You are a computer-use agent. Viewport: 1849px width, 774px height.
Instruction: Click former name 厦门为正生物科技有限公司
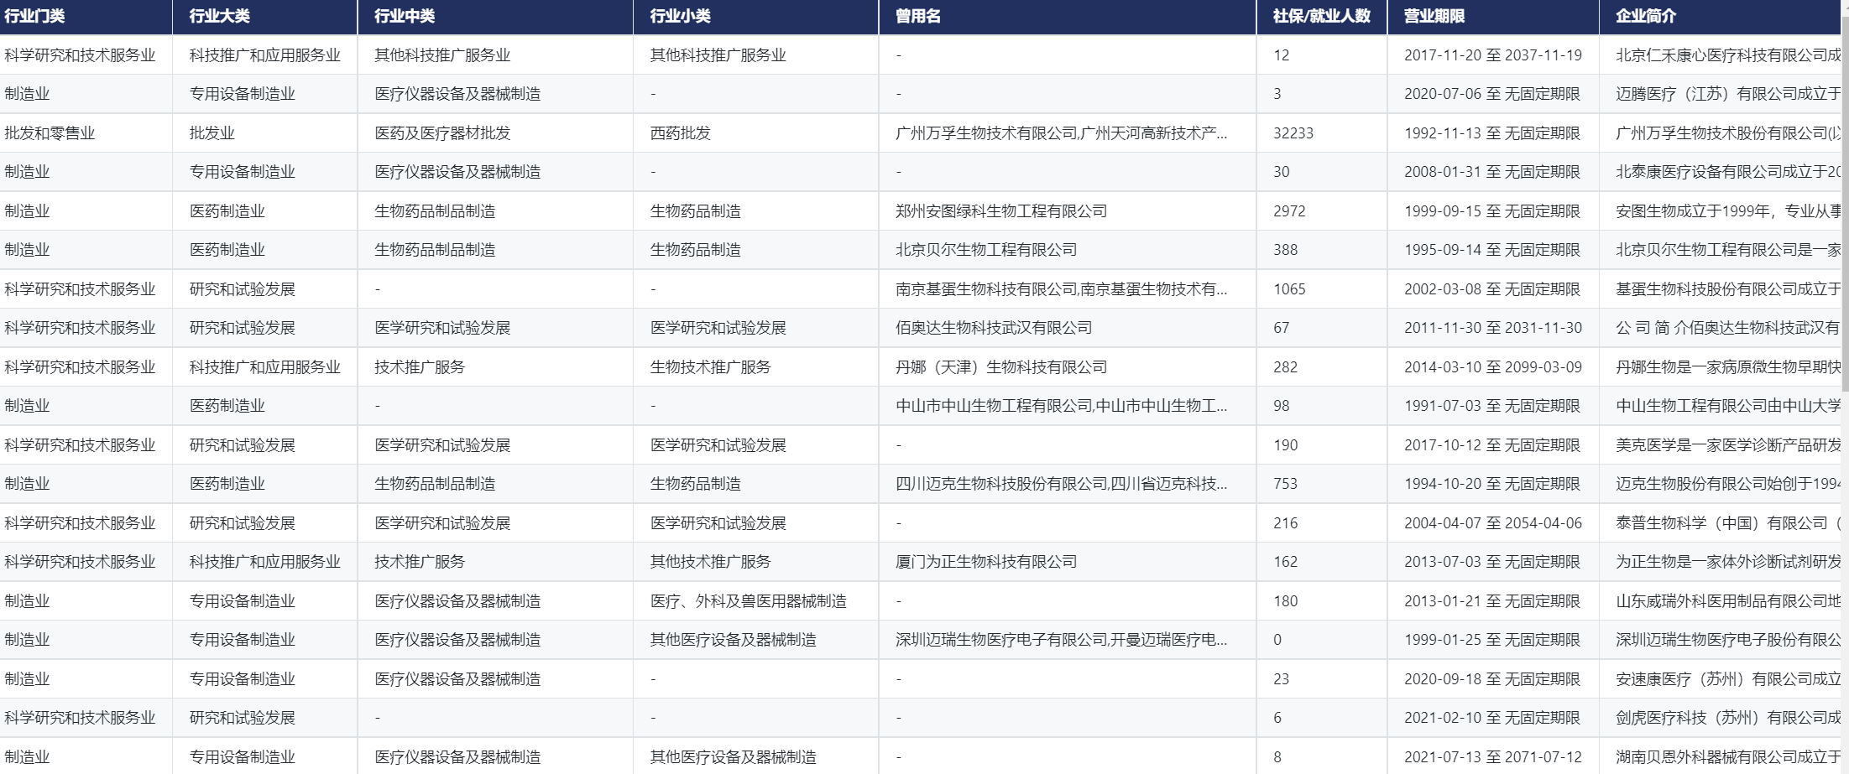tap(986, 562)
